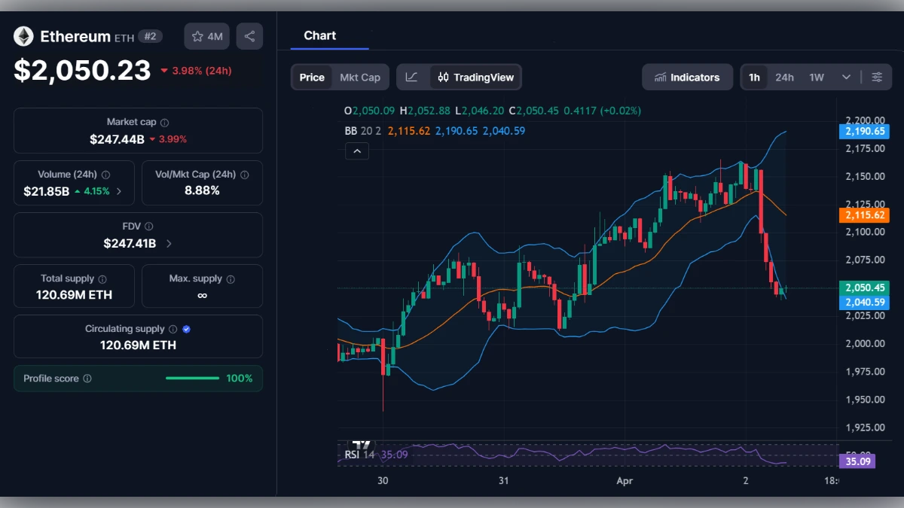The width and height of the screenshot is (904, 508).
Task: Toggle the Price view button
Action: [311, 77]
